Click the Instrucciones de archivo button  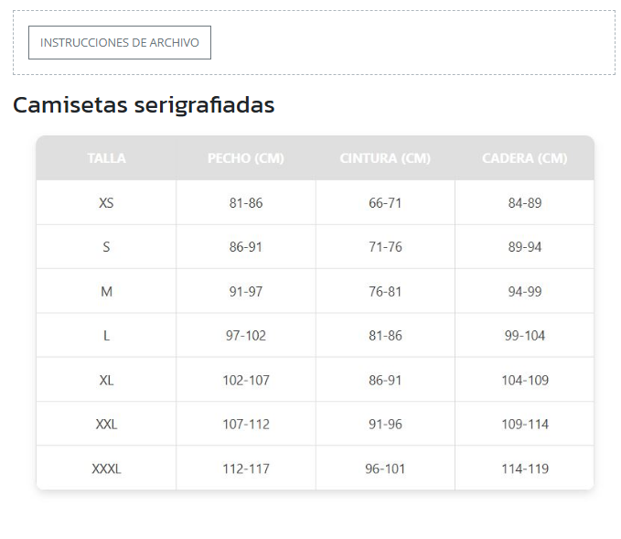tap(120, 43)
